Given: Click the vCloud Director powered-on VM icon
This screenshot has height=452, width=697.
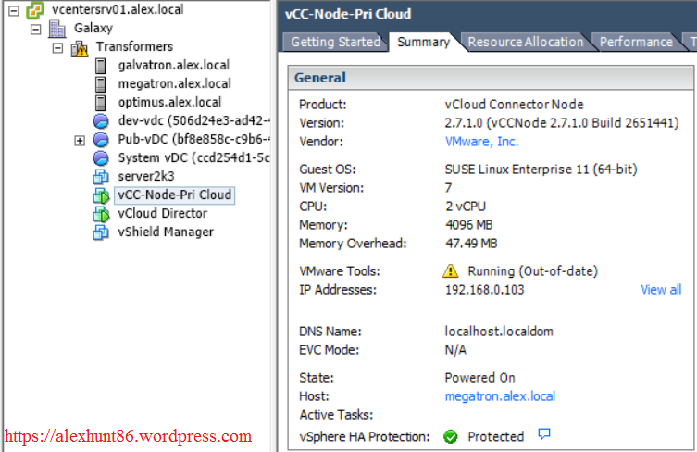Looking at the screenshot, I should point(101,214).
